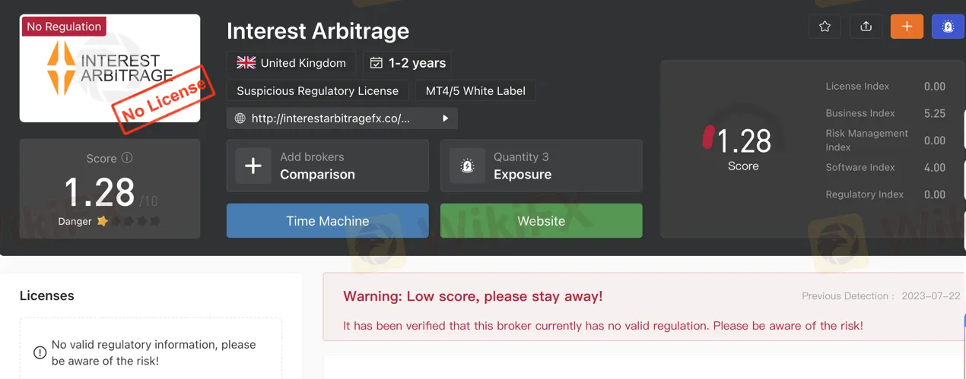Click the siren icon in Exposure box
Screen dimensions: 966x379
click(x=467, y=166)
